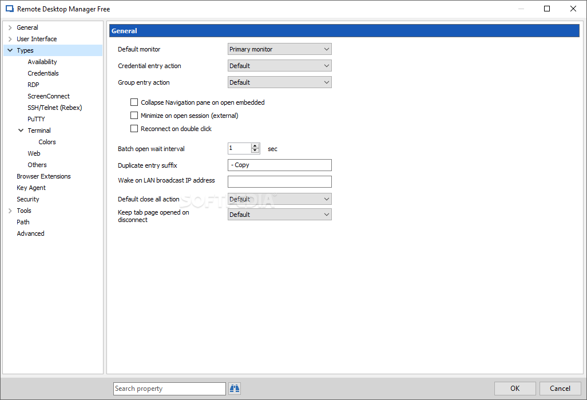The height and width of the screenshot is (400, 587).
Task: Click the Search property box
Action: tap(169, 389)
